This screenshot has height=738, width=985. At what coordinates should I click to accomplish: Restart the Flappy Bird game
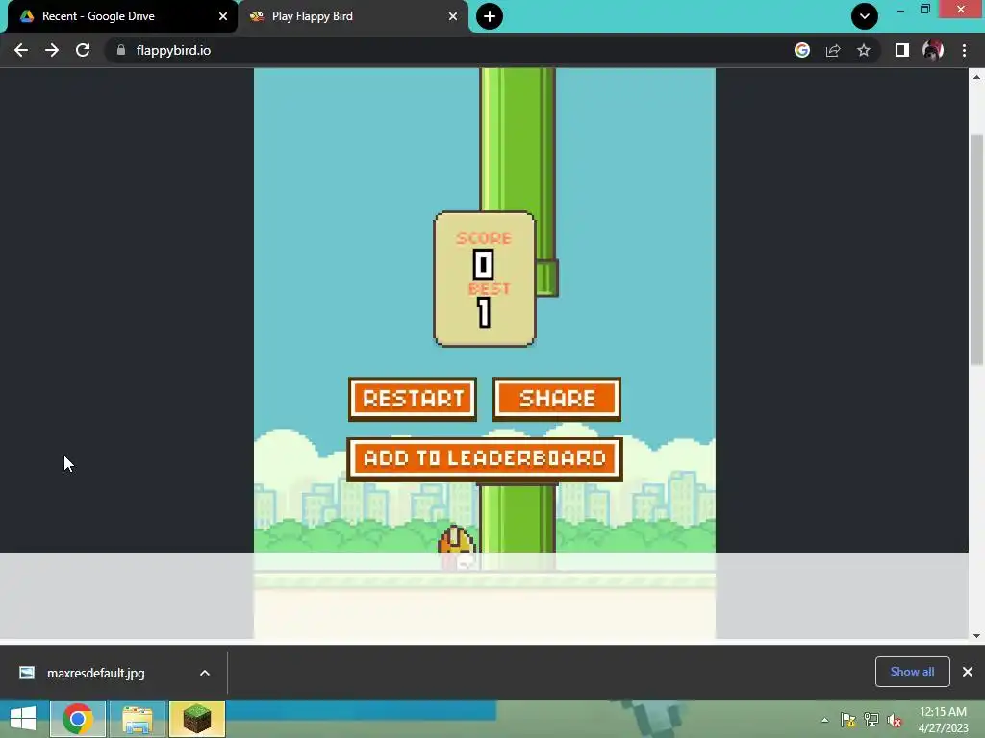[x=413, y=399]
